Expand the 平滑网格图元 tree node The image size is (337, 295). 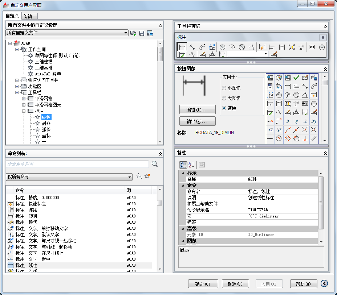tap(24, 105)
